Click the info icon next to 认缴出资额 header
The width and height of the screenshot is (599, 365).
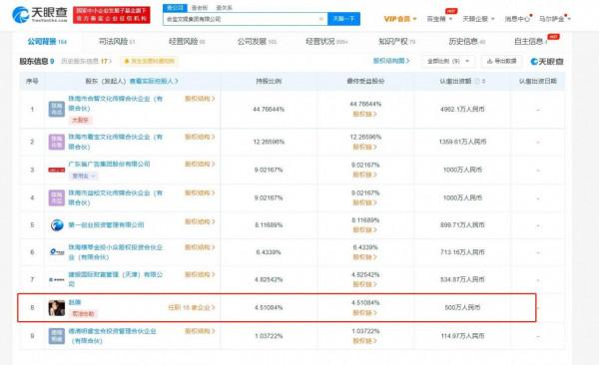477,81
